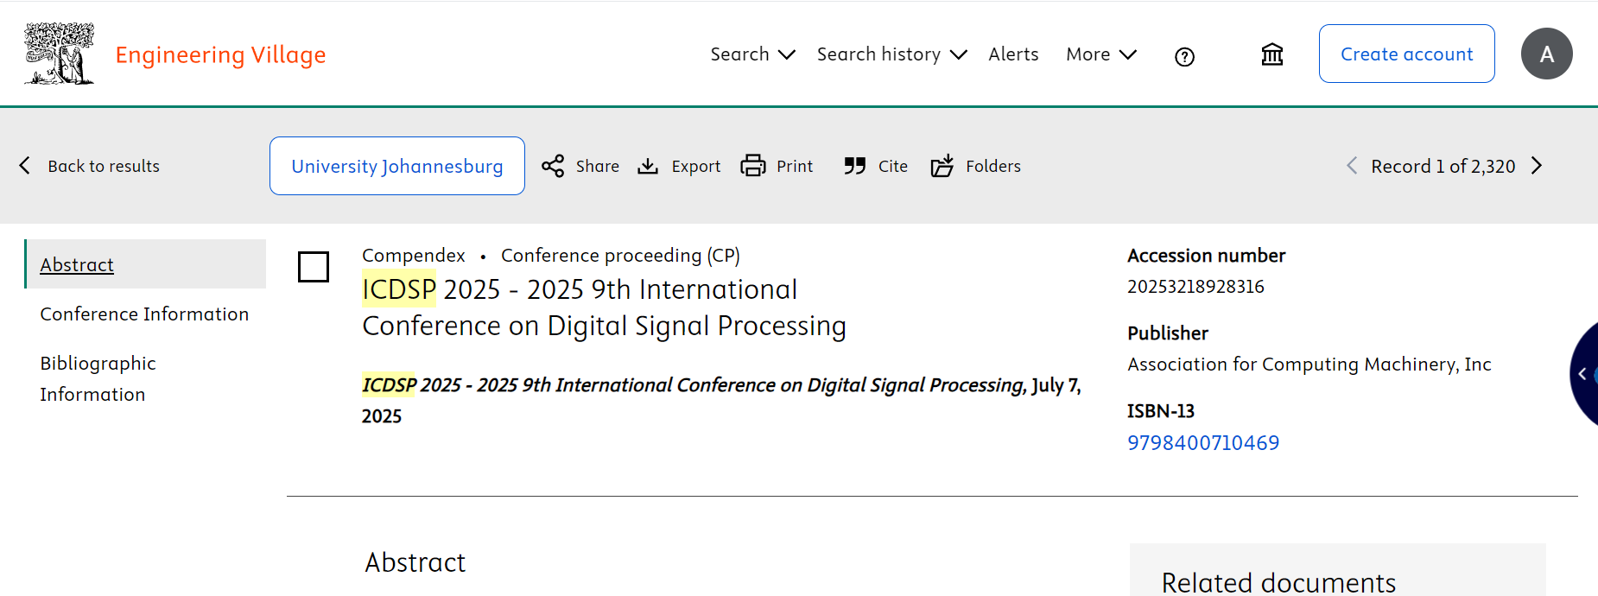1598x596 pixels.
Task: Go to the next record arrow
Action: (x=1537, y=166)
